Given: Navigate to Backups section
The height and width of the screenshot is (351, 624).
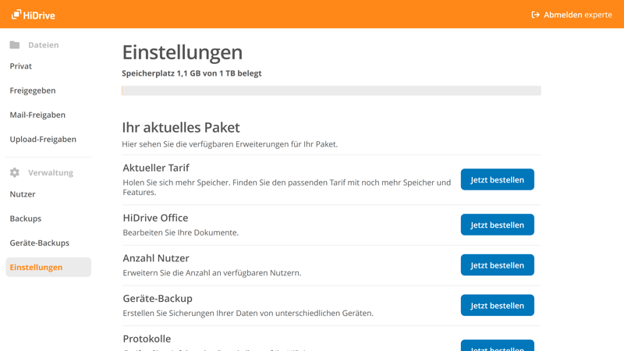Looking at the screenshot, I should [26, 218].
